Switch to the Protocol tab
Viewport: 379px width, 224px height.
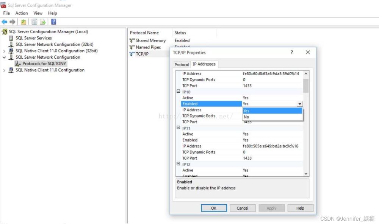point(182,65)
